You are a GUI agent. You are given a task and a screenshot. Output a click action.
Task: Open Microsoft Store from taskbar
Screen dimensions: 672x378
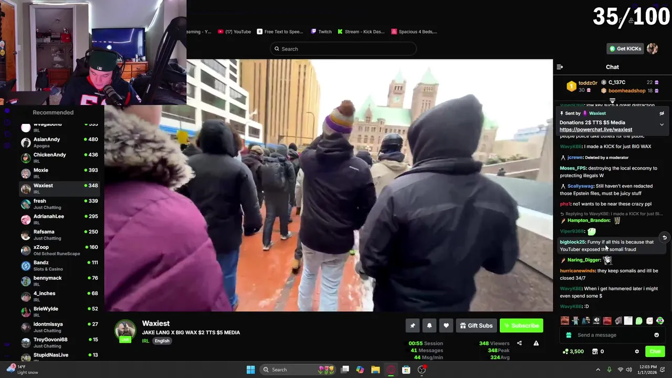tap(406, 370)
